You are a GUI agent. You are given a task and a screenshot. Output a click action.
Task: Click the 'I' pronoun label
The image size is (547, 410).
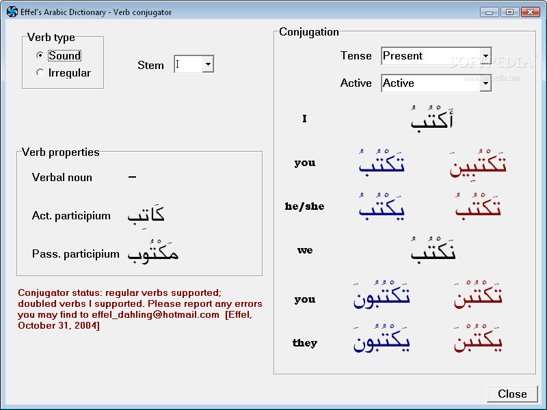[304, 118]
